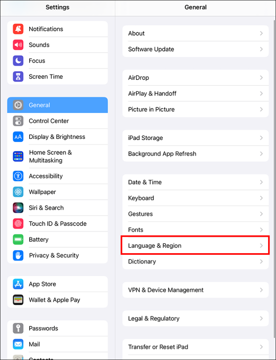The width and height of the screenshot is (276, 360).
Task: Tap the green Battery icon
Action: pyautogui.click(x=18, y=240)
